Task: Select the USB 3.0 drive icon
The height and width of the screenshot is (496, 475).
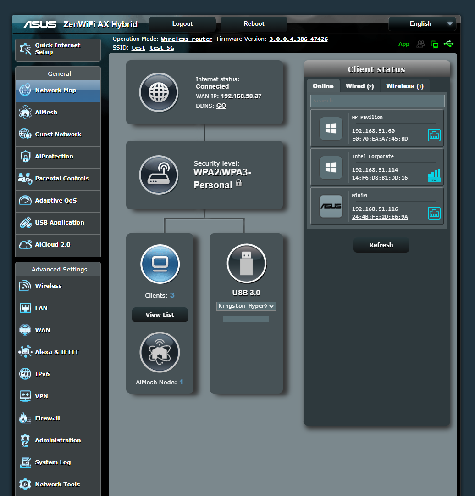Action: [x=246, y=263]
